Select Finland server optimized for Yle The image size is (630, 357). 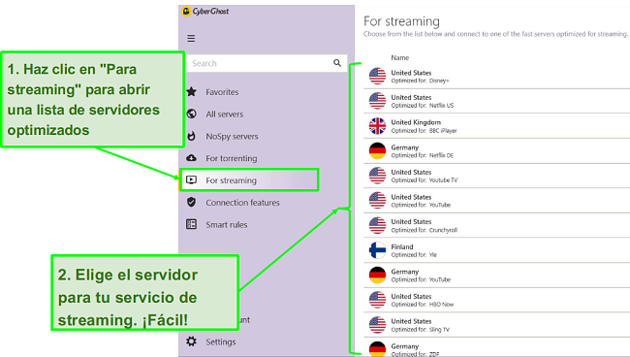pos(497,250)
